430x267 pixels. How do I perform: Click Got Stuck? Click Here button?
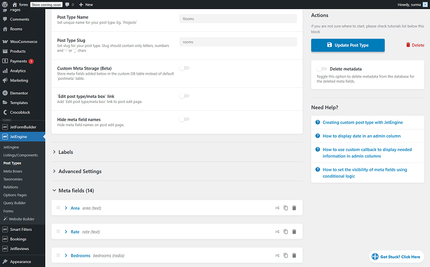pyautogui.click(x=396, y=257)
